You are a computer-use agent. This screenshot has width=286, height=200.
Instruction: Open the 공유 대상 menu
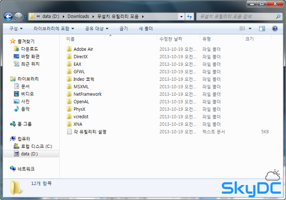[97, 29]
